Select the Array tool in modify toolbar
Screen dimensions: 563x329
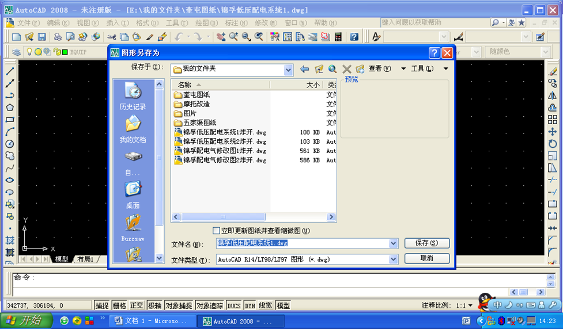pos(553,119)
